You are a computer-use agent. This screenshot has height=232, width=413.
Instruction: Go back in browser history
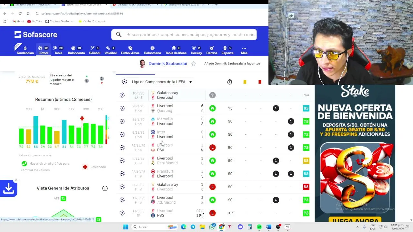(5, 14)
